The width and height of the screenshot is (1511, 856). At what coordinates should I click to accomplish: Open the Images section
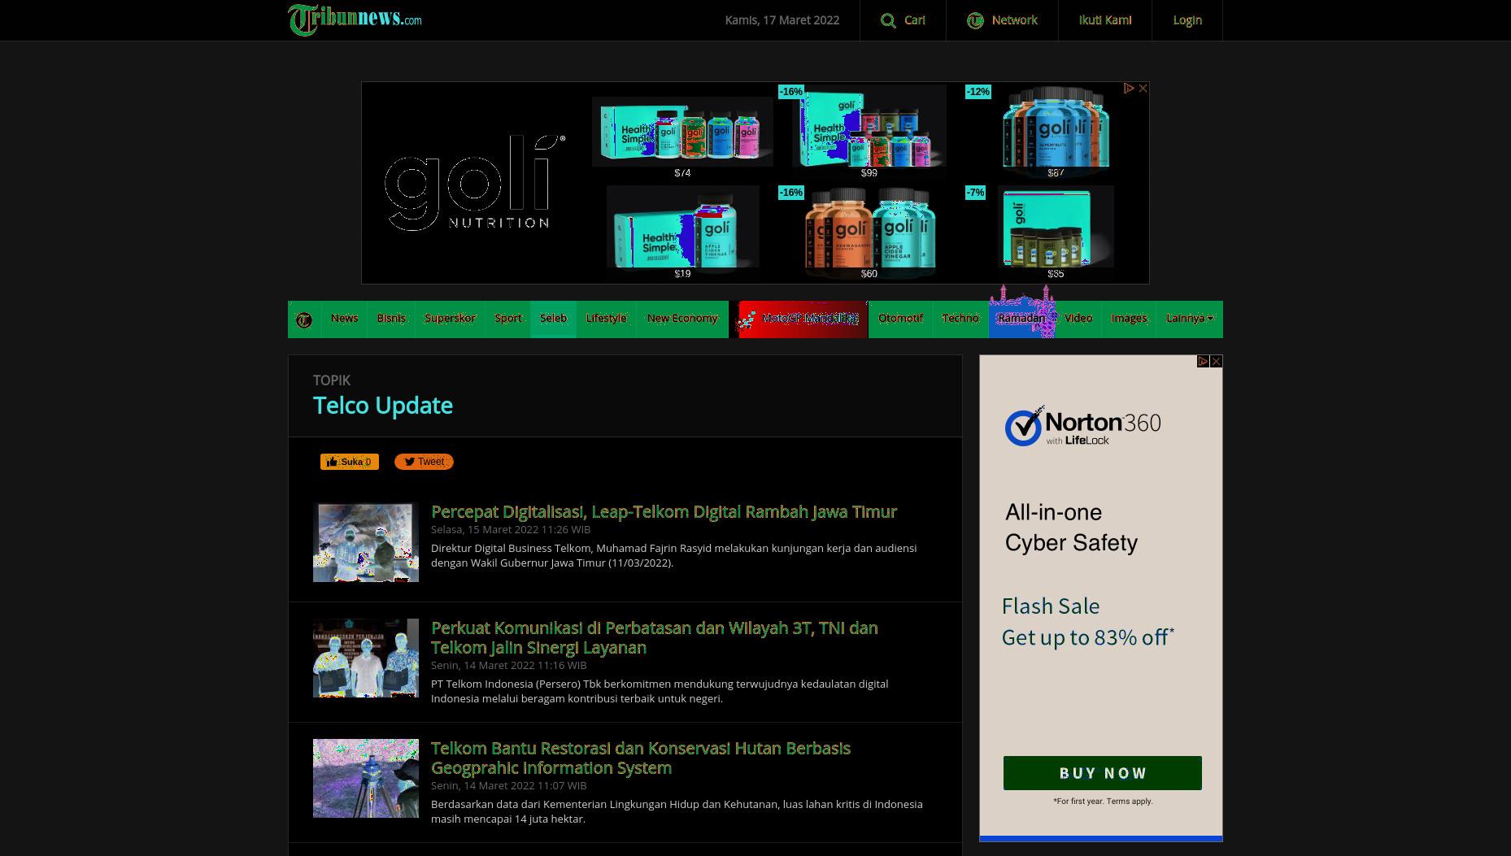pyautogui.click(x=1129, y=319)
